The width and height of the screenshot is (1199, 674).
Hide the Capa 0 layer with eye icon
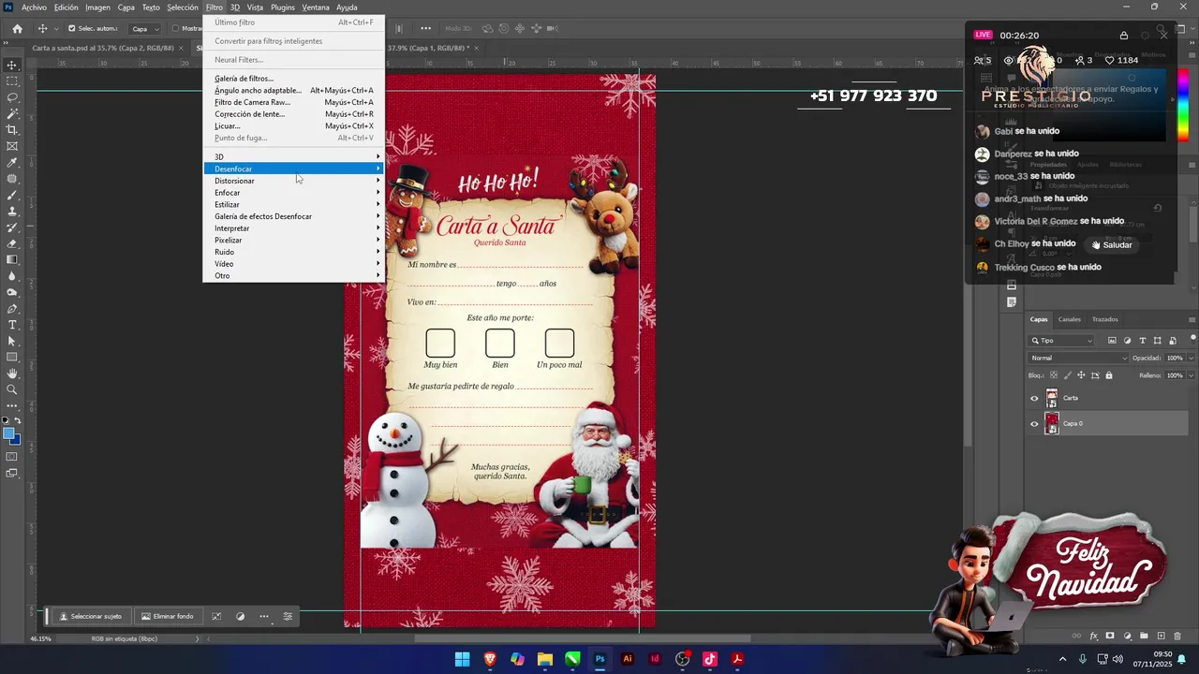[x=1034, y=424]
